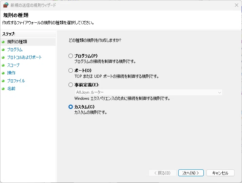Click the text プログラムの接続を制御する規則です。

coord(105,61)
